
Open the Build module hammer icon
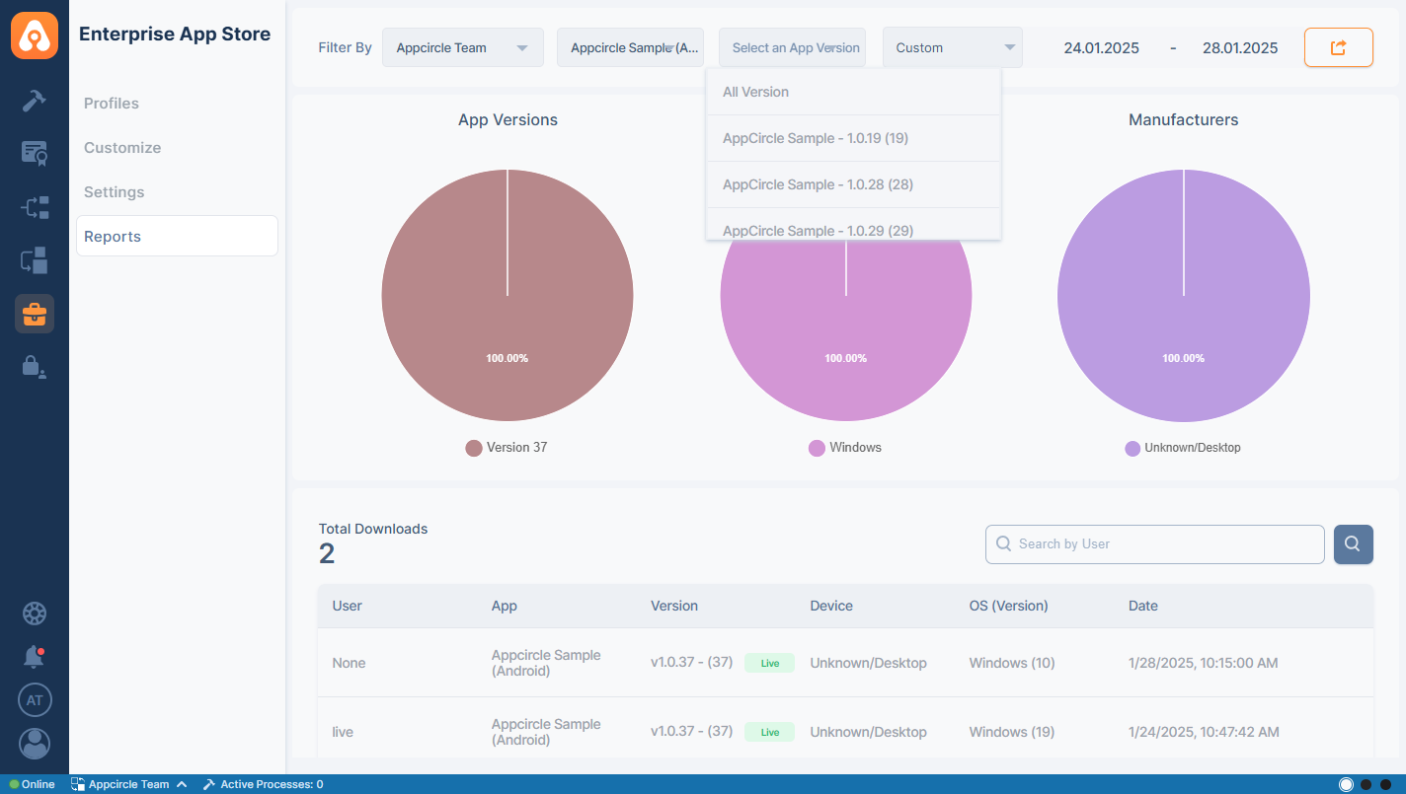tap(35, 101)
